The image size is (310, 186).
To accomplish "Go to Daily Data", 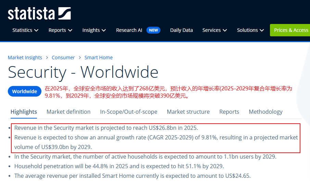I will click(x=181, y=30).
